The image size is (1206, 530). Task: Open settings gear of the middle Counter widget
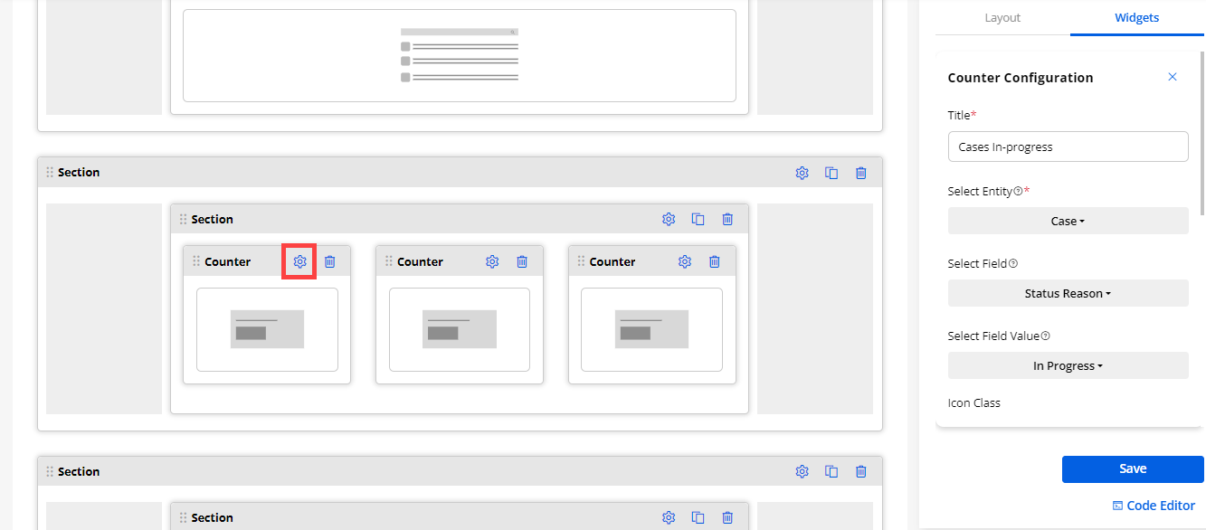492,262
